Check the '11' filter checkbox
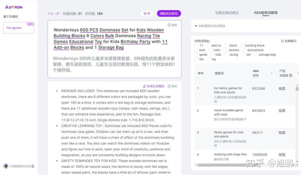This screenshot has height=175, width=301. click(196, 45)
